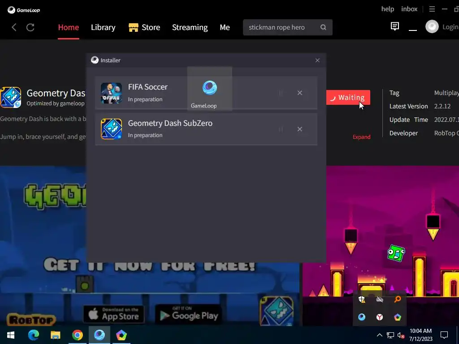Image resolution: width=459 pixels, height=344 pixels.
Task: Click the download manager icon beside the avatar
Action: tap(413, 29)
